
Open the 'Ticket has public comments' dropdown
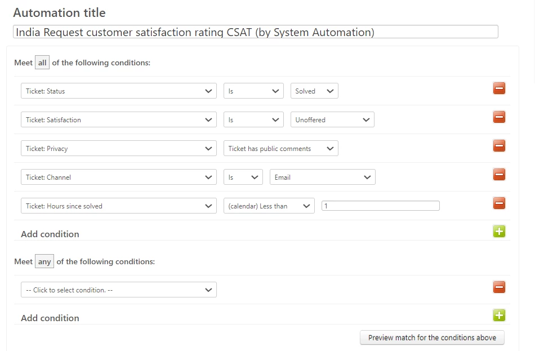[280, 149]
